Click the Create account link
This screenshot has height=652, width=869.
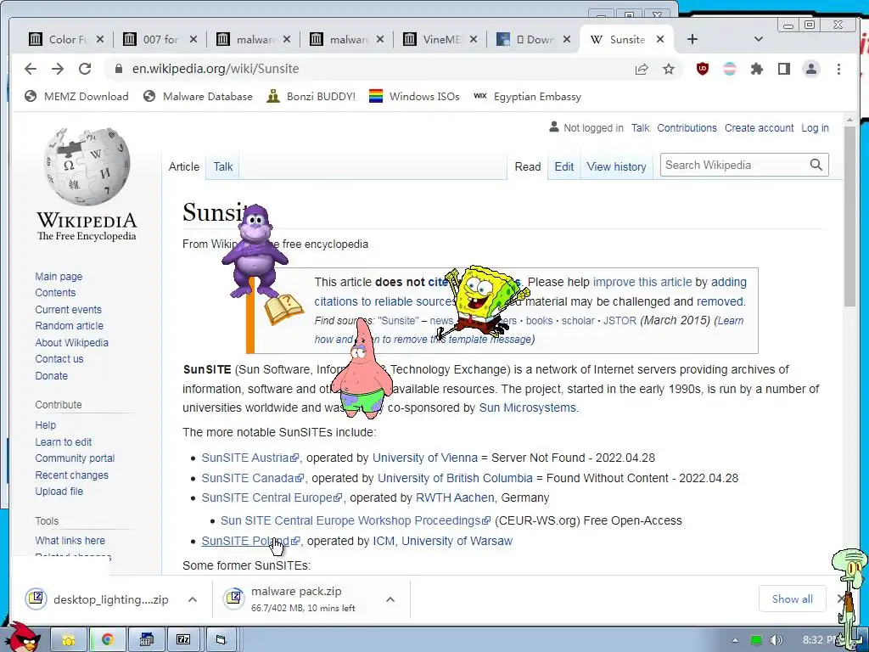759,127
